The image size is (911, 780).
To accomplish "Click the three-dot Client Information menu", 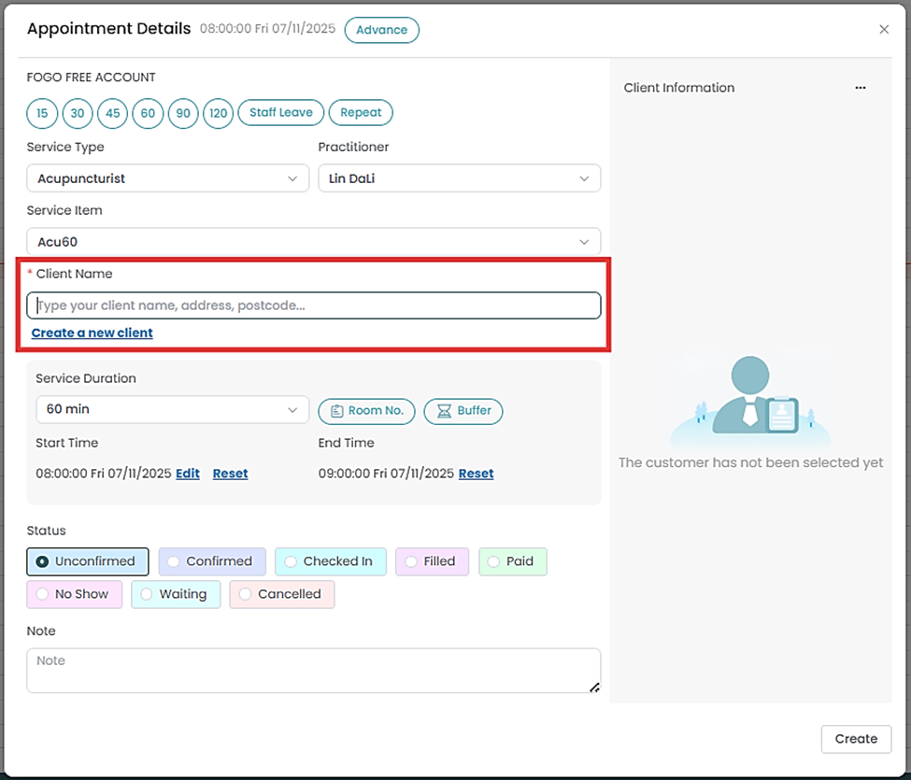I will pos(860,88).
